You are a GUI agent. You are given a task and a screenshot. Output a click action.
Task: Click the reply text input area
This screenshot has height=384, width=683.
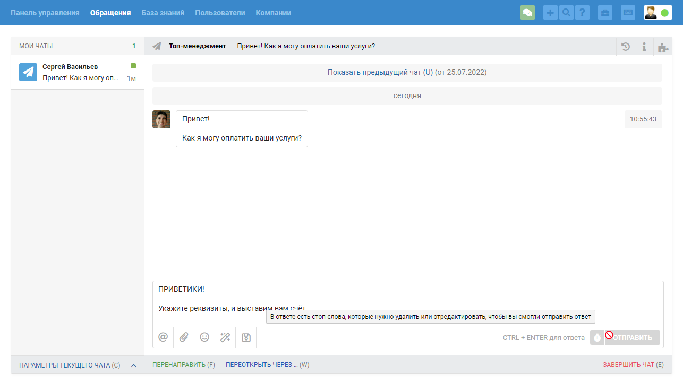coord(408,304)
